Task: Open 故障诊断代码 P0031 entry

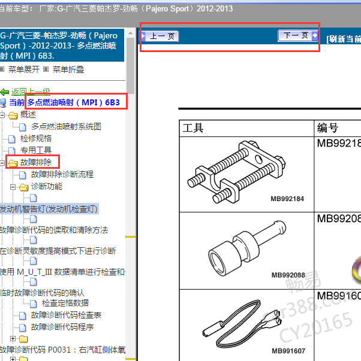Action: [62, 350]
